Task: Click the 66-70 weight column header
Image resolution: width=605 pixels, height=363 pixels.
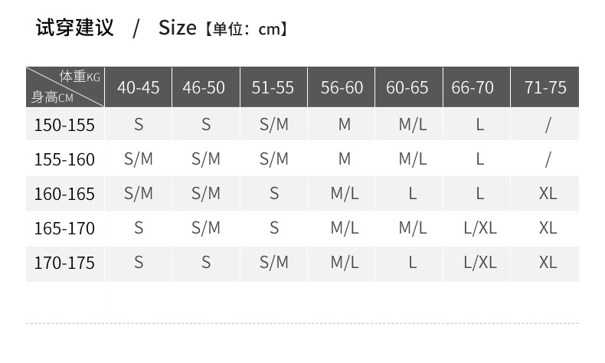Action: point(473,87)
